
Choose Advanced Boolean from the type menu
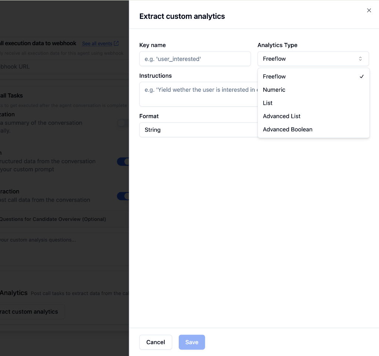tap(288, 129)
